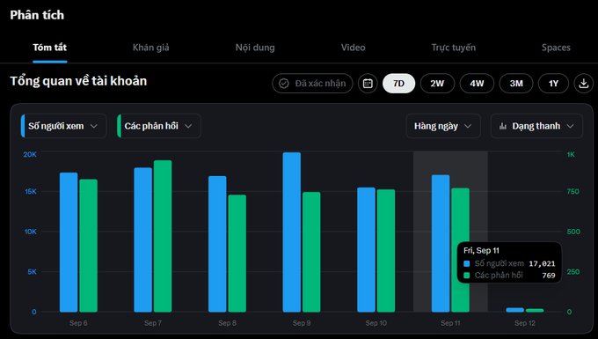Select the 2W time range
Screen dimensions: 598x339
coord(437,84)
